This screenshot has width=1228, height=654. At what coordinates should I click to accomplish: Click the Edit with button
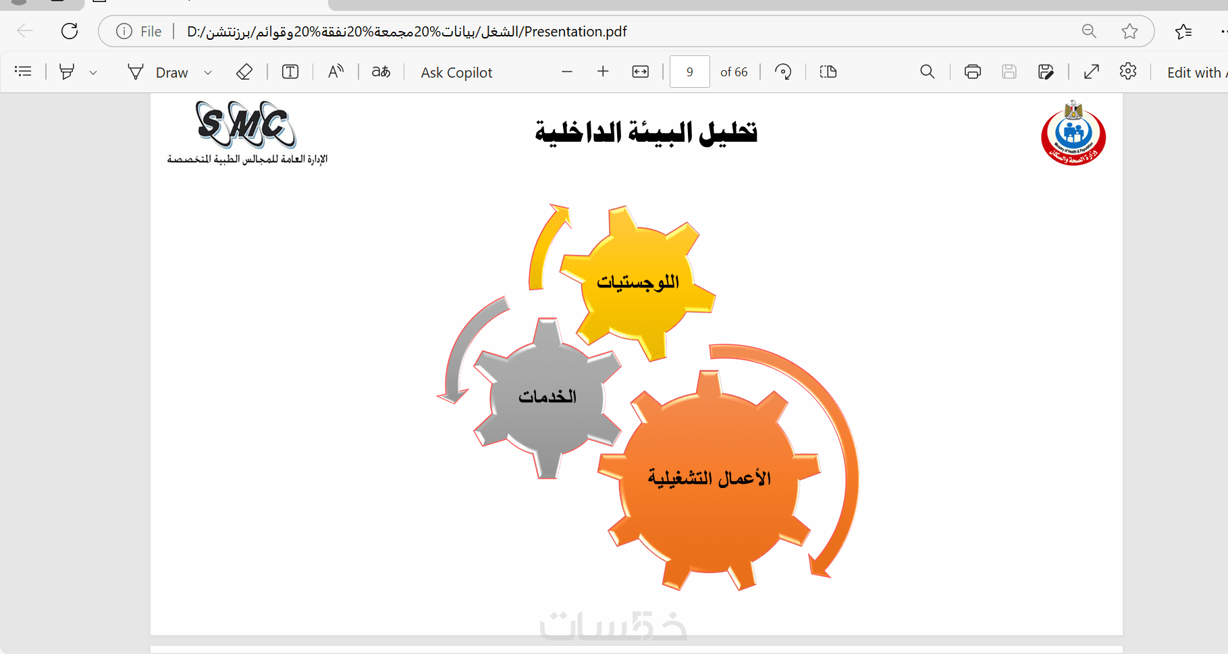coord(1196,72)
